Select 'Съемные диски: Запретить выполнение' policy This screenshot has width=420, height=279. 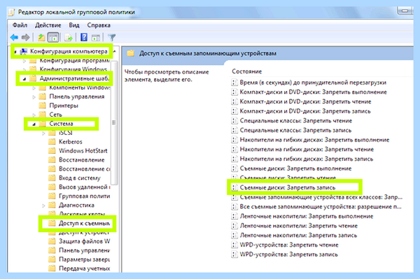295,169
